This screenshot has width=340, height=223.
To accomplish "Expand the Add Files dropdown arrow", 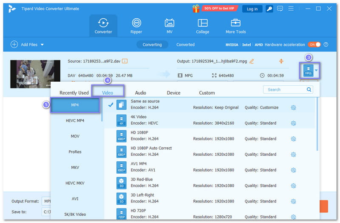I will pyautogui.click(x=42, y=45).
